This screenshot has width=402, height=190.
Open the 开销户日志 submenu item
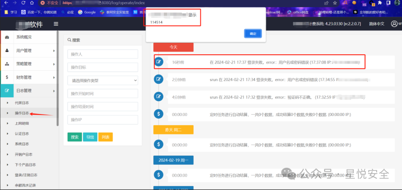(23, 154)
